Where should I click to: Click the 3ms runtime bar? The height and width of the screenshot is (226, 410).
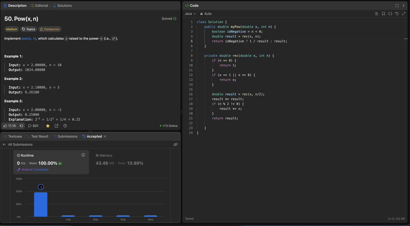tap(123, 216)
